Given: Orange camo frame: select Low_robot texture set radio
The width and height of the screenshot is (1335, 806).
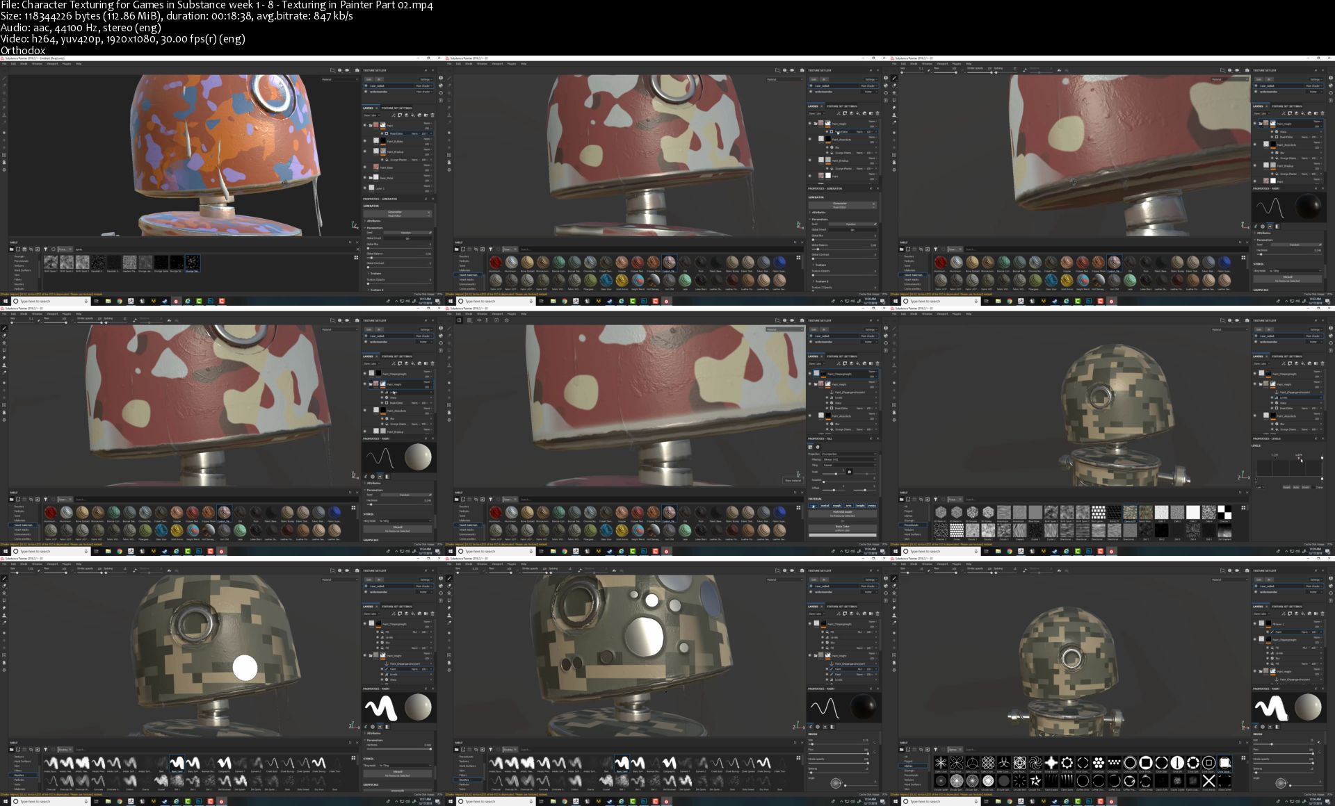Looking at the screenshot, I should [366, 86].
